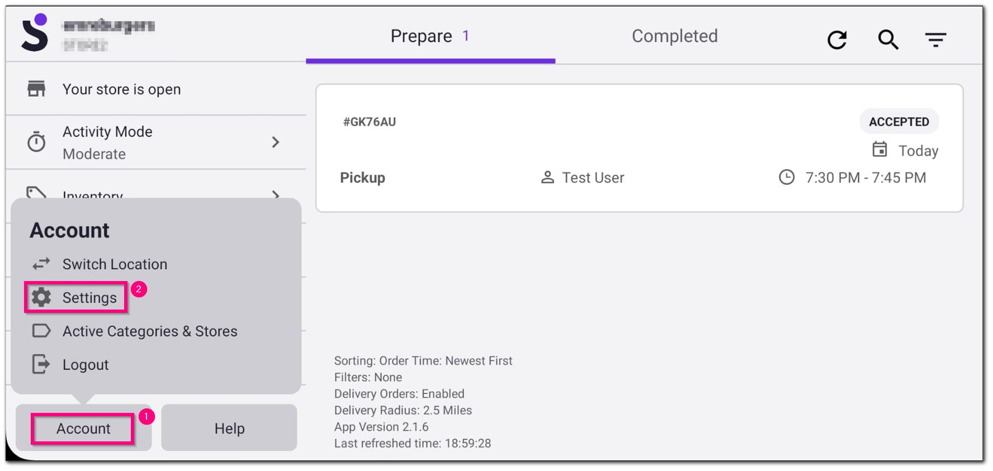Click the Switch Location arrows icon

coord(40,264)
